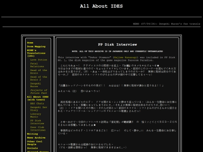Open Love Potion translation page
Screen dimensions: 203x152
click(39, 60)
